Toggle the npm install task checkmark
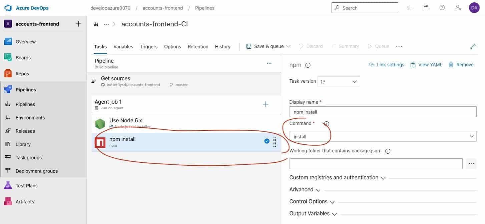This screenshot has height=224, width=485. [x=267, y=141]
